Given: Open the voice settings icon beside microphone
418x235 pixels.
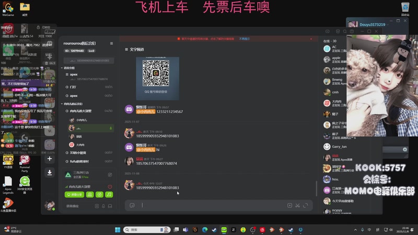Looking at the screenshot, I should point(97,206).
